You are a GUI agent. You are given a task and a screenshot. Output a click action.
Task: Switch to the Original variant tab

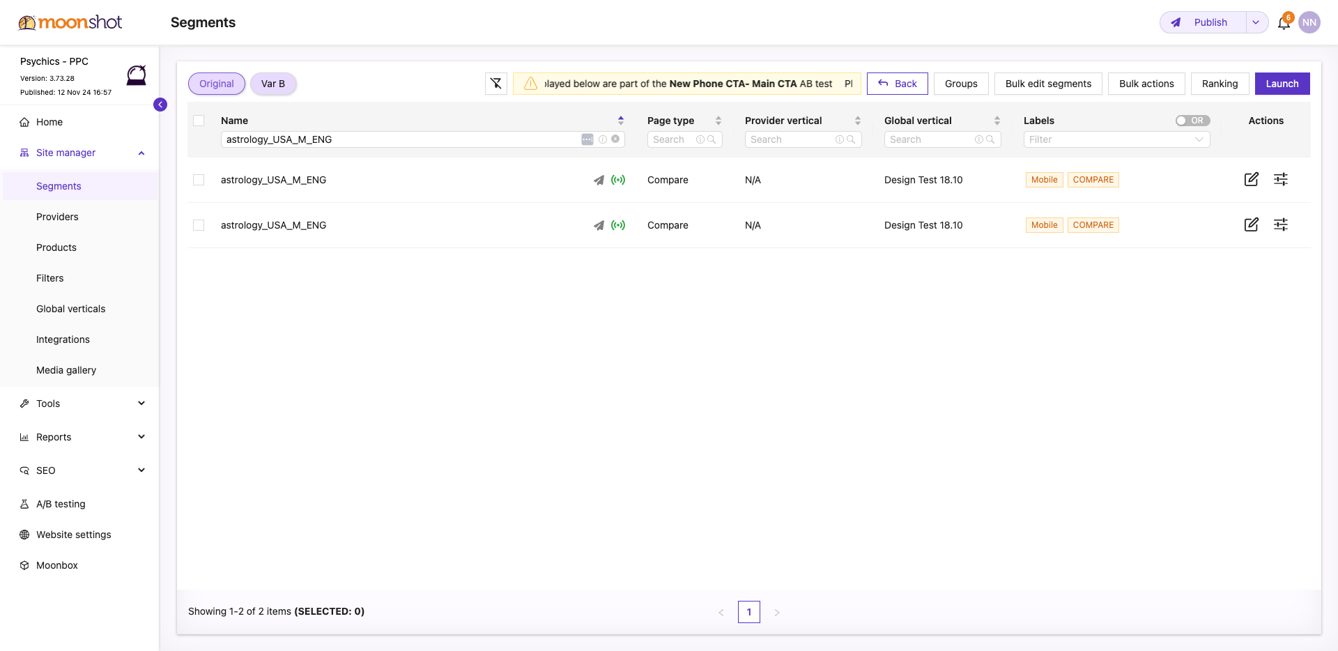[217, 84]
